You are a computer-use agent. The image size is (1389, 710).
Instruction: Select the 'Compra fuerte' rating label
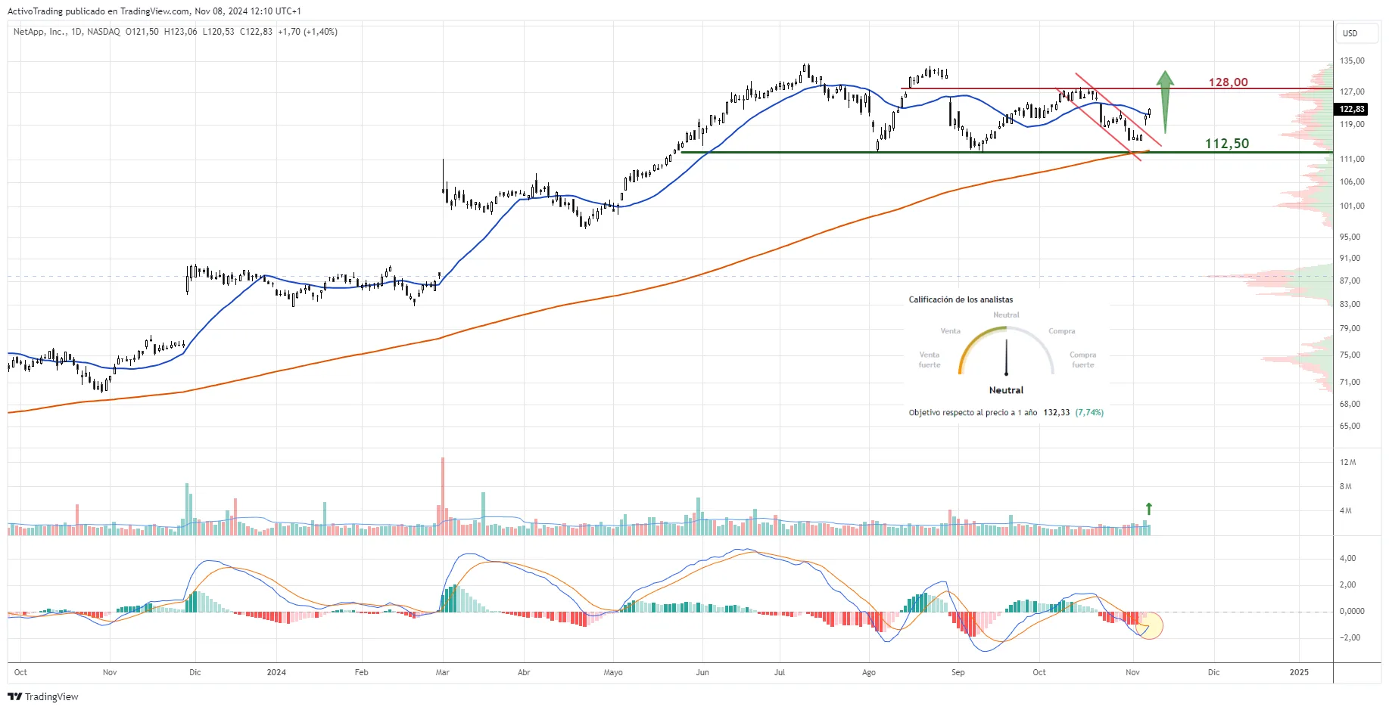point(1082,360)
